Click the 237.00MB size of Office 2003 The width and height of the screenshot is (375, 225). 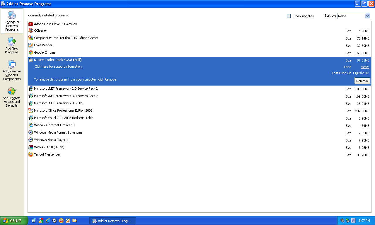[x=362, y=111]
